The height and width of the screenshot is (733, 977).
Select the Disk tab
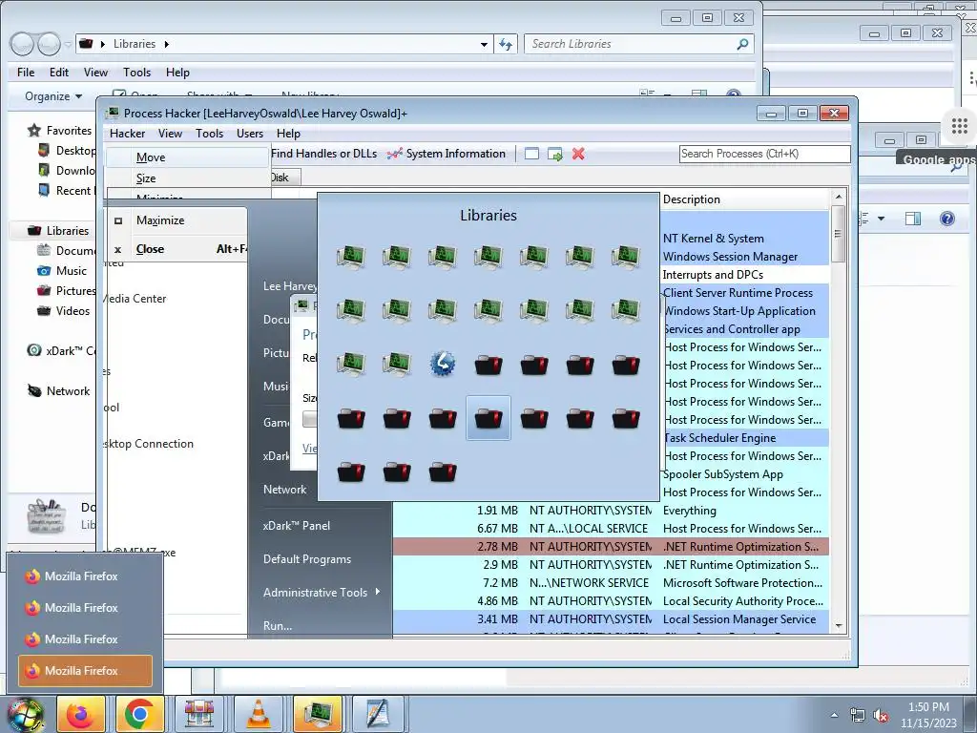coord(280,178)
